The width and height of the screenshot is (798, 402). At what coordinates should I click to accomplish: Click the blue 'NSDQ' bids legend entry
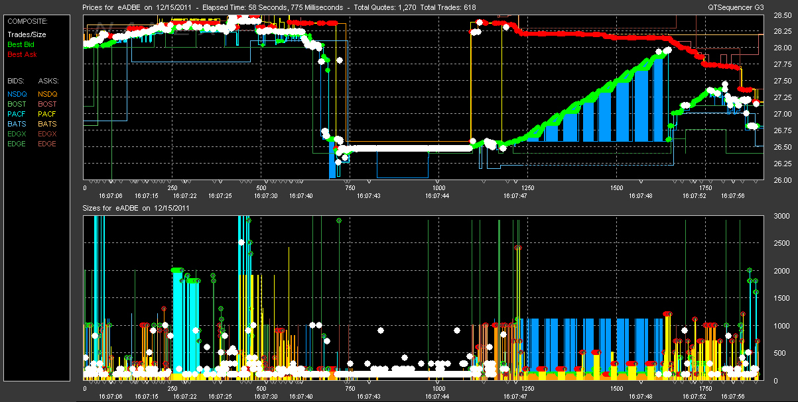[x=17, y=94]
